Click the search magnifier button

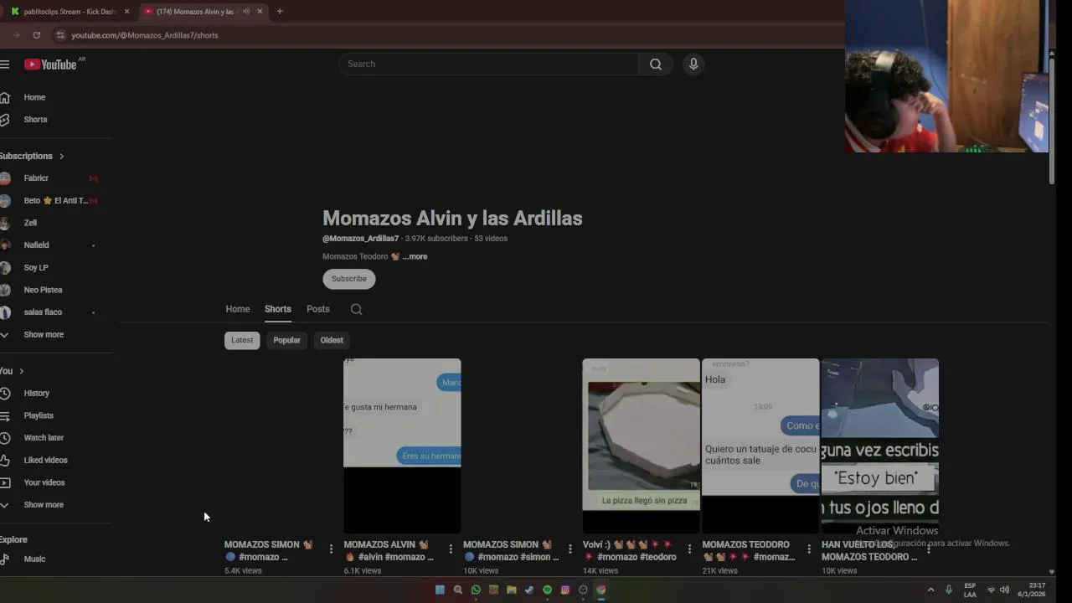(x=656, y=64)
